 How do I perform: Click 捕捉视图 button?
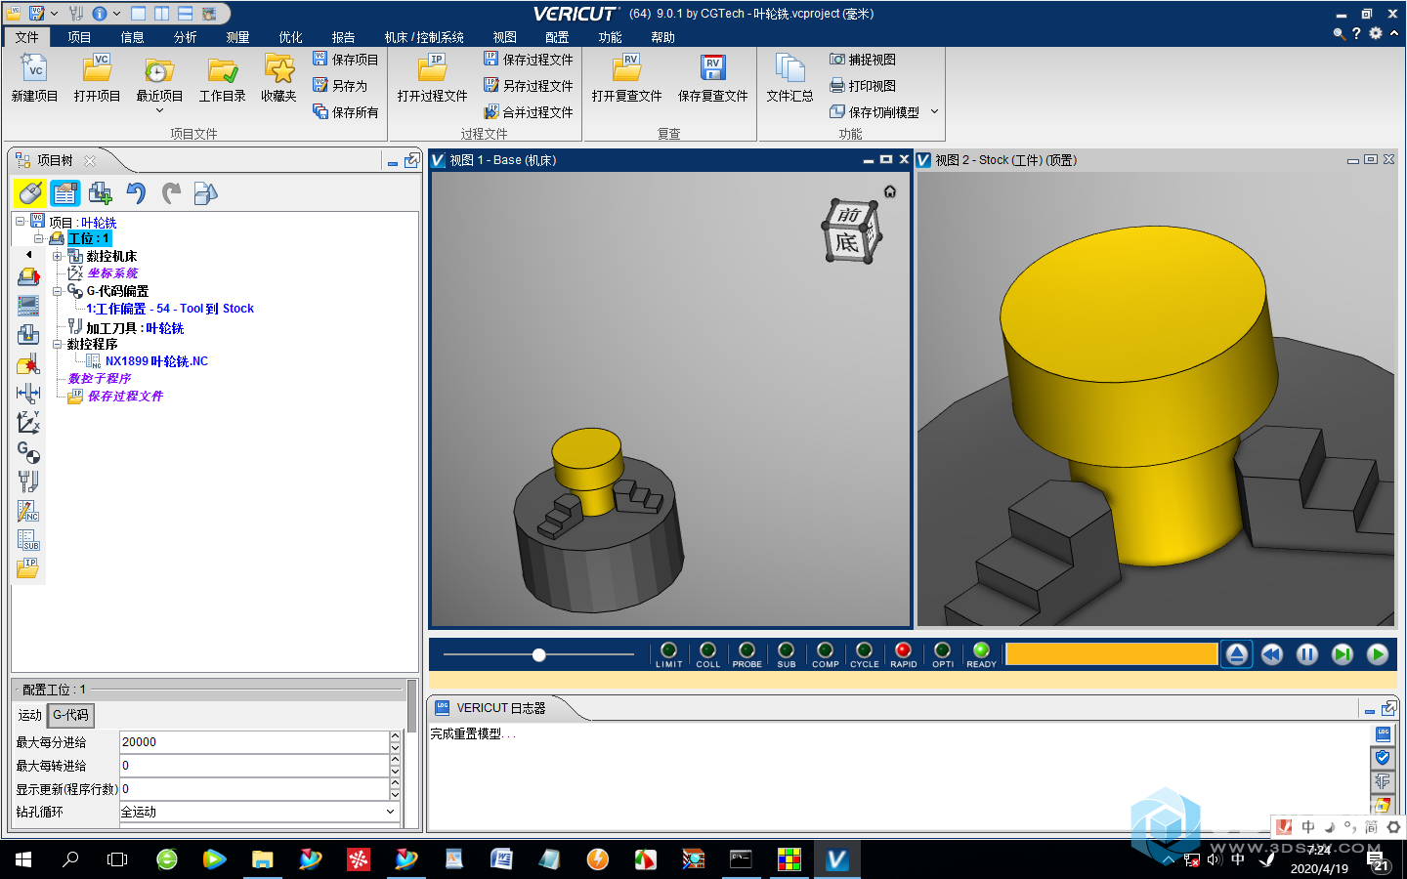[x=863, y=60]
